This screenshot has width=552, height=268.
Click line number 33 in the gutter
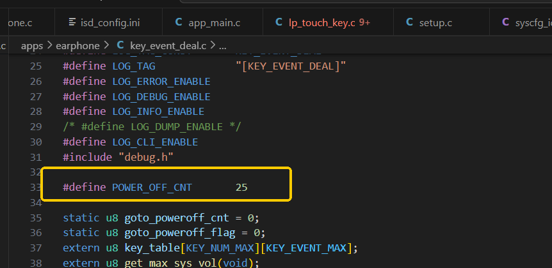point(36,188)
